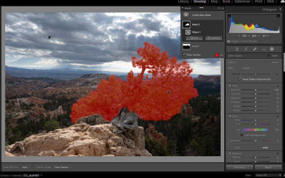285x178 pixels.
Task: Toggle the Masks panel dock switch icon
Action: tap(183, 8)
